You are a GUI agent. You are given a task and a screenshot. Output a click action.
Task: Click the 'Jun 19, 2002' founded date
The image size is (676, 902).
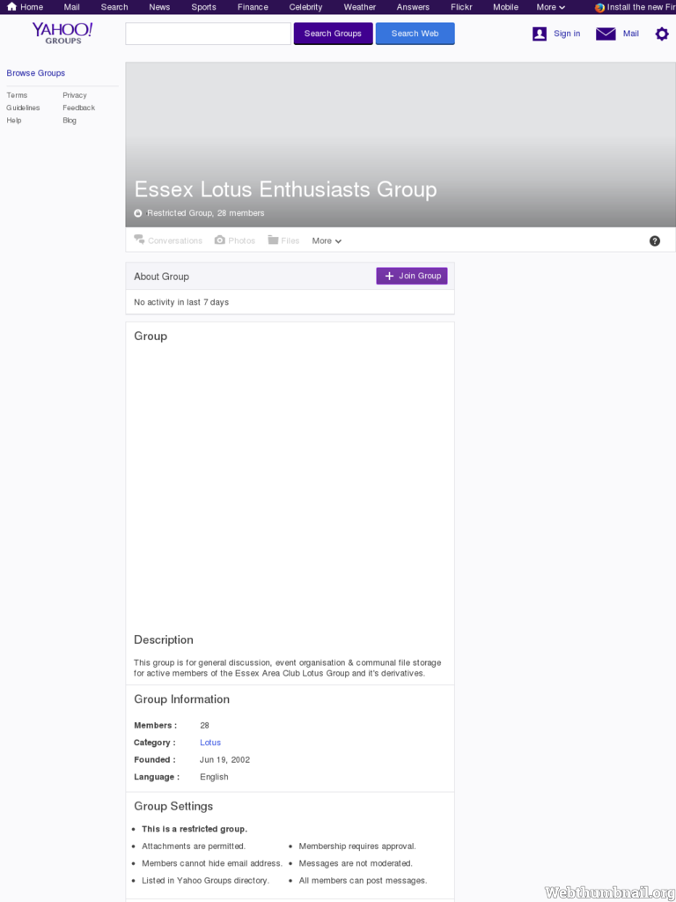click(x=224, y=760)
